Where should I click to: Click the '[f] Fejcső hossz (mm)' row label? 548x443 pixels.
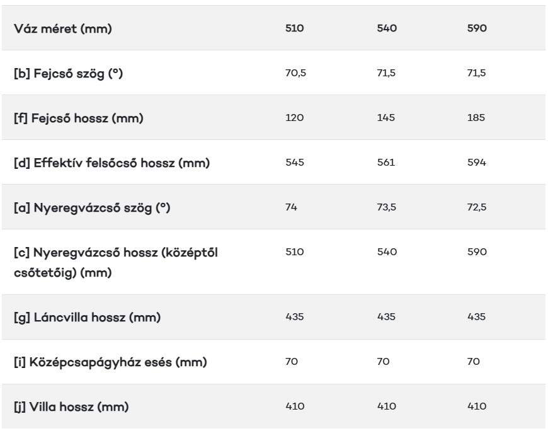pyautogui.click(x=79, y=118)
